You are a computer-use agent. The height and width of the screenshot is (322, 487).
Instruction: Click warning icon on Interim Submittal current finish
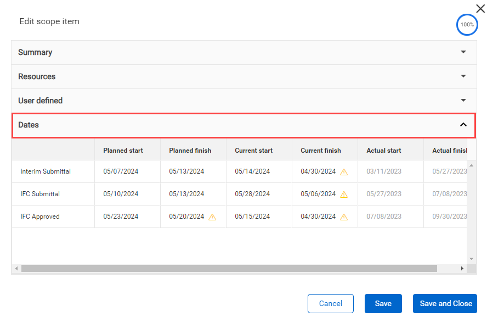(344, 172)
